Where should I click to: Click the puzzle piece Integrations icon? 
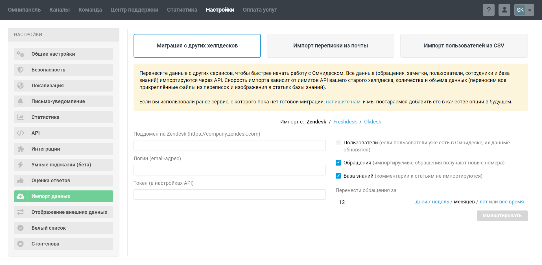pyautogui.click(x=20, y=149)
